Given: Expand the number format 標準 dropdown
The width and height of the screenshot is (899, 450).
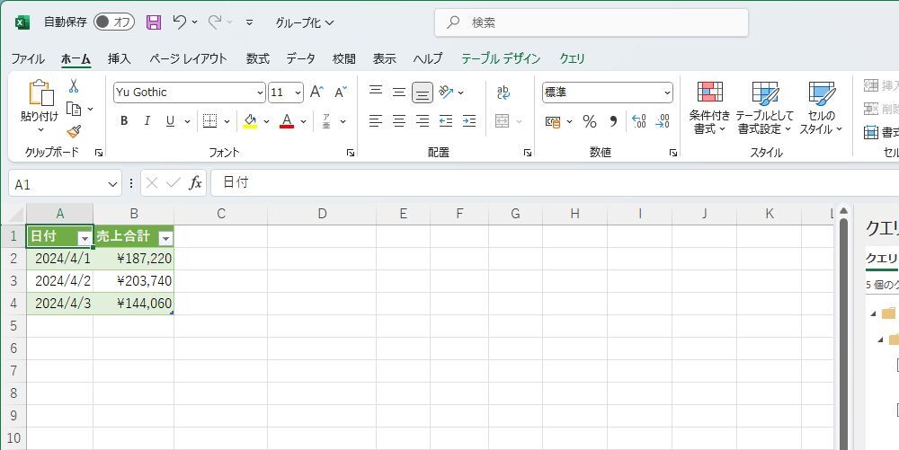Looking at the screenshot, I should pyautogui.click(x=667, y=93).
